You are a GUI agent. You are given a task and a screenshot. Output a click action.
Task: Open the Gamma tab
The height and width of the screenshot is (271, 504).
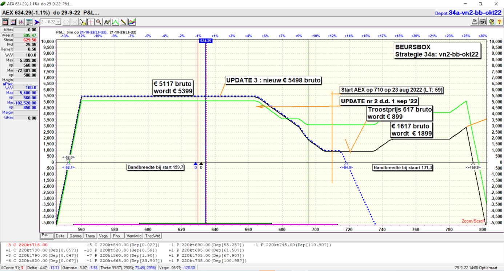click(x=75, y=236)
